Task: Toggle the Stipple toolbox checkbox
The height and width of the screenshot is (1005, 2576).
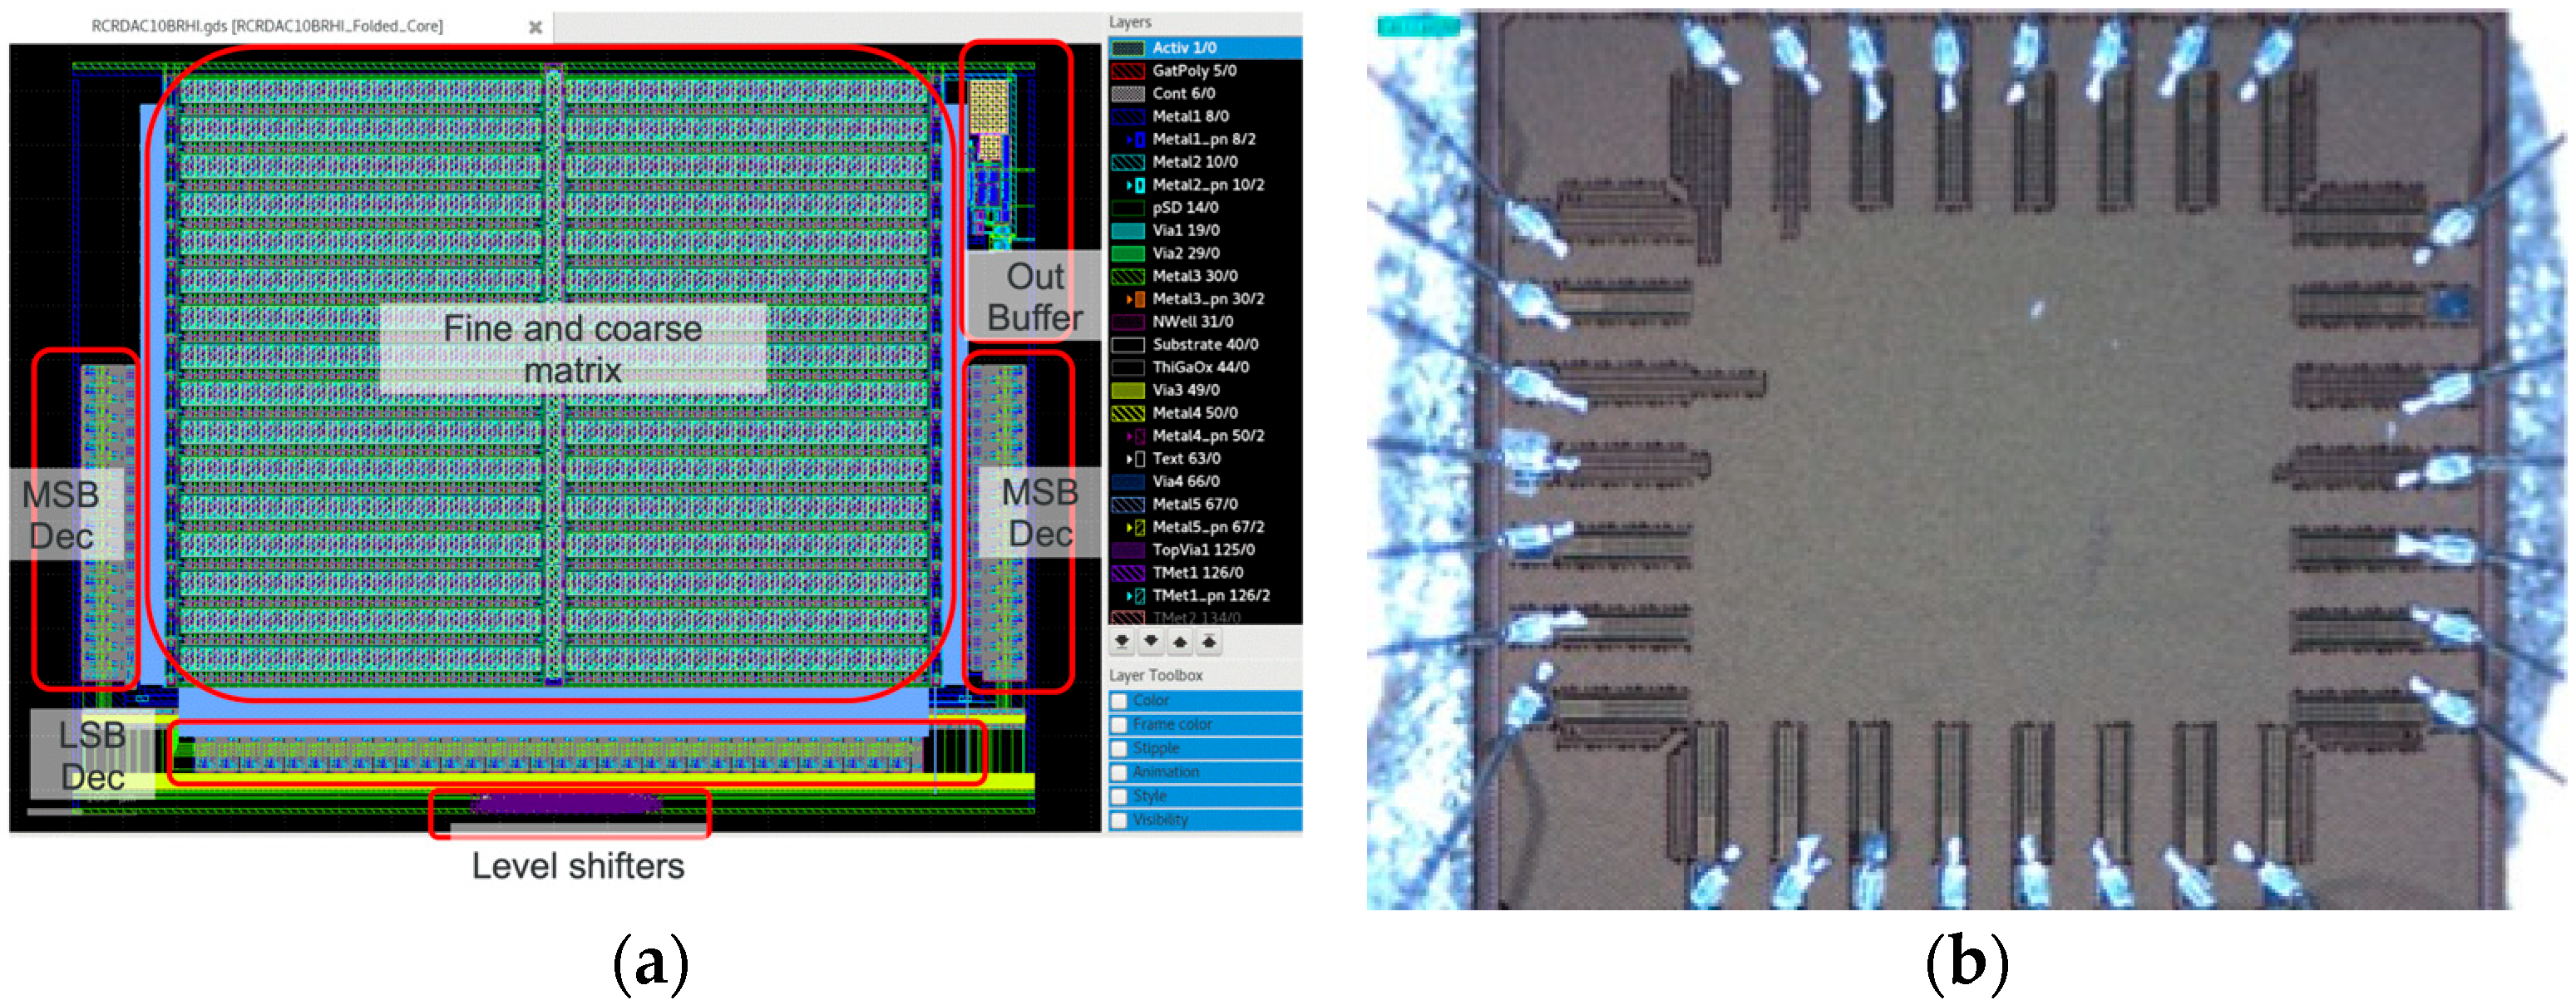Action: tap(1120, 749)
